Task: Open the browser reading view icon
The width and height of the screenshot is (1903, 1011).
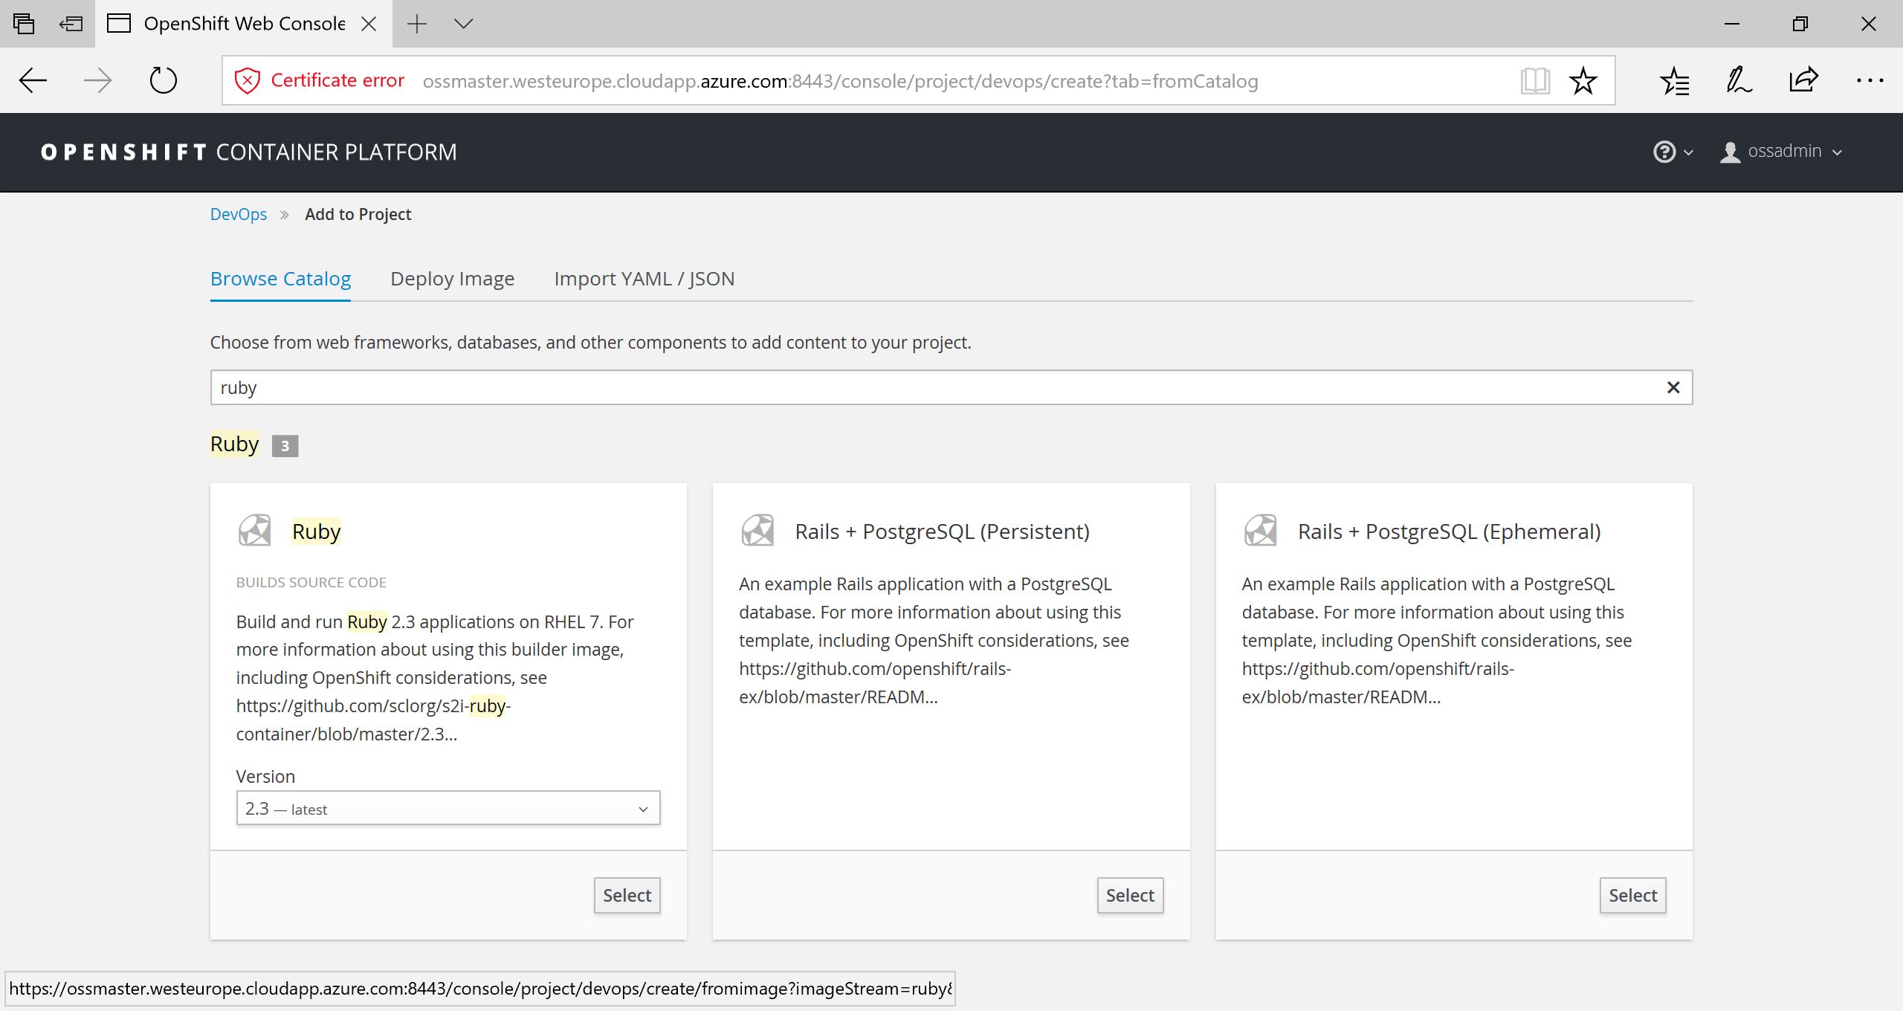Action: click(x=1534, y=80)
